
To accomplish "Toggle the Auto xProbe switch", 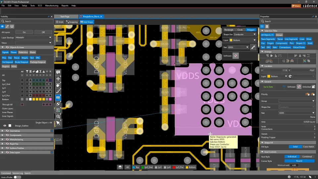I will point(17,177).
